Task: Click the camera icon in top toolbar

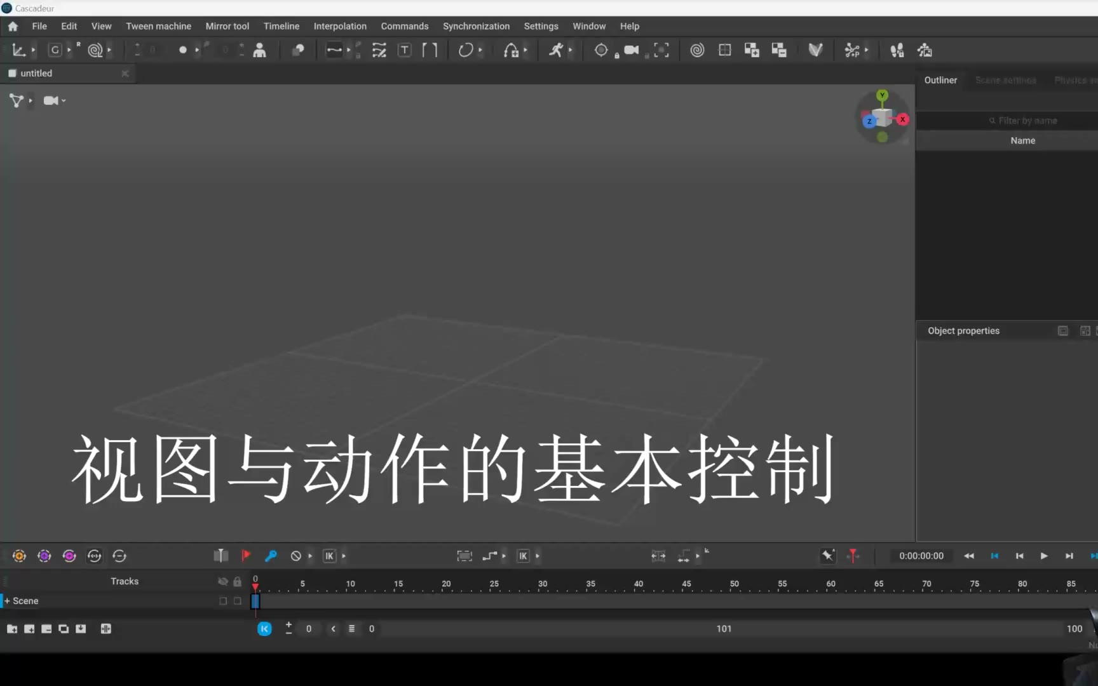Action: tap(631, 50)
